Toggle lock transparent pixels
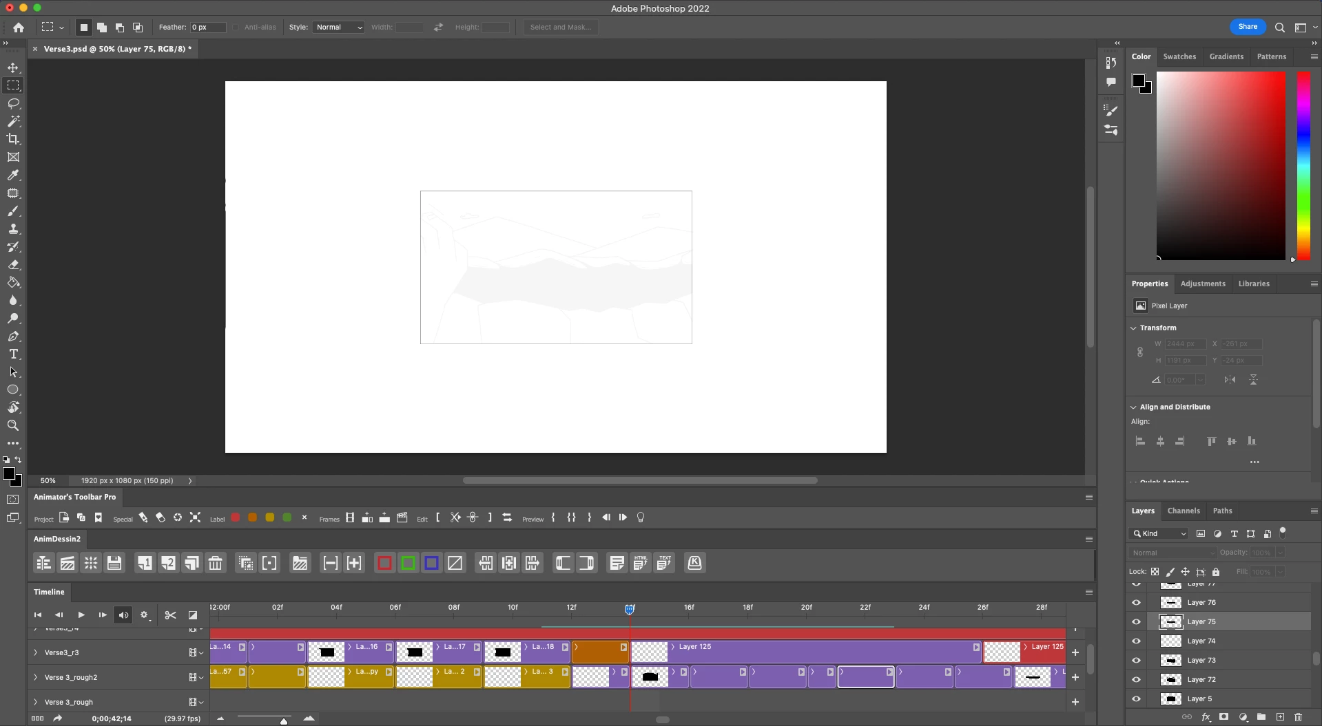This screenshot has width=1322, height=726. (x=1155, y=572)
